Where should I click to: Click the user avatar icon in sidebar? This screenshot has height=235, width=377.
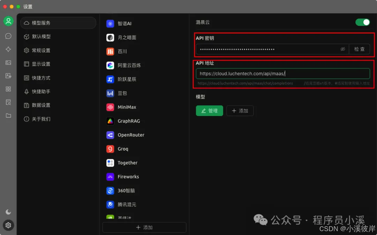coord(8,21)
